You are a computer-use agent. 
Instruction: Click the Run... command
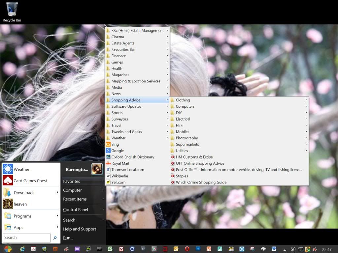84,238
